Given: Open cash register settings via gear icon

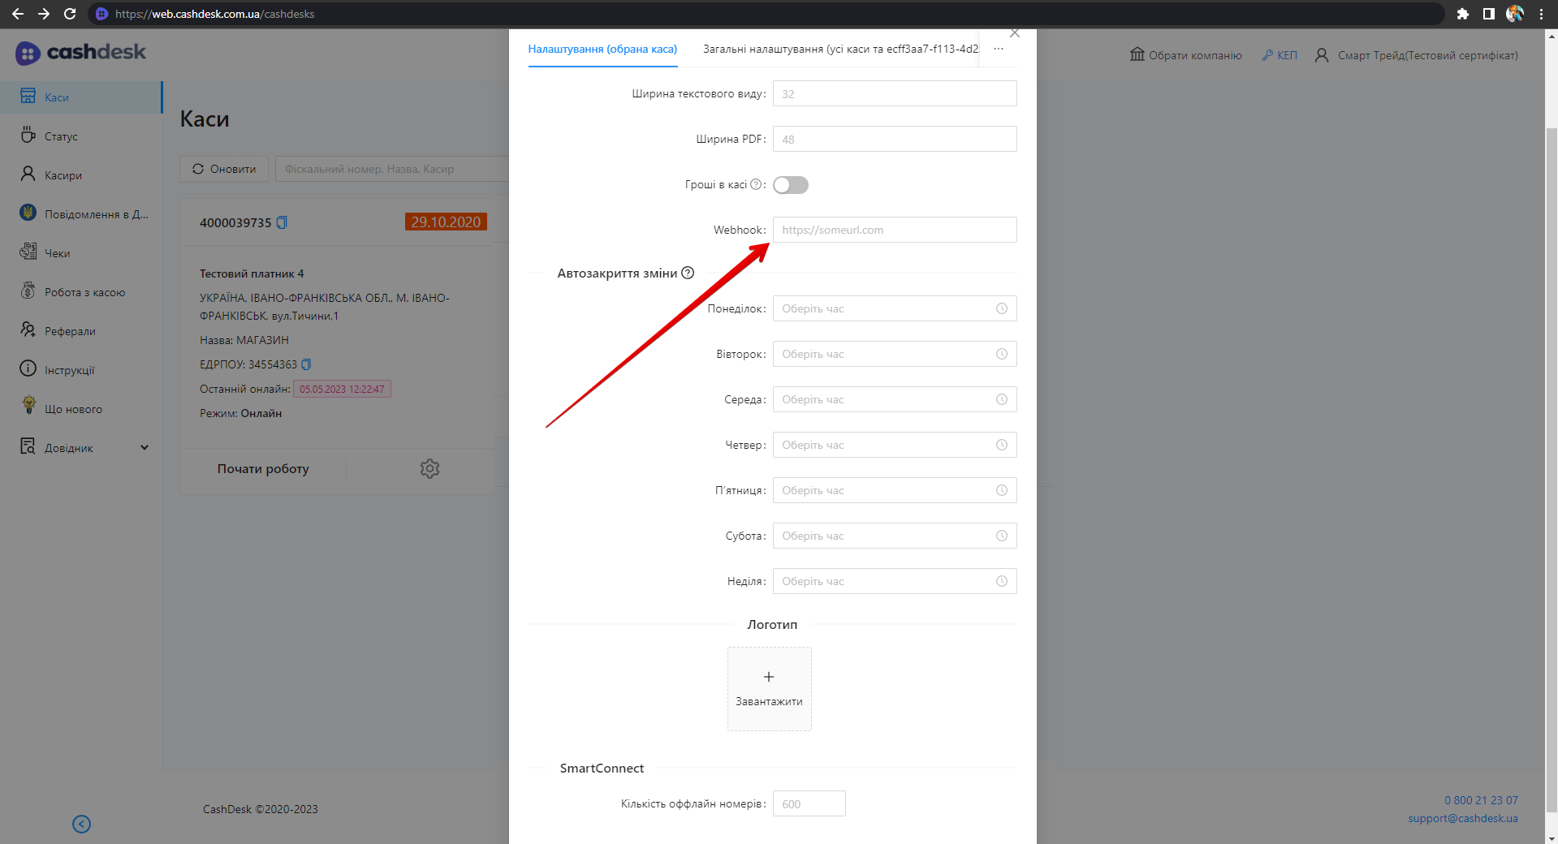Looking at the screenshot, I should pyautogui.click(x=429, y=468).
